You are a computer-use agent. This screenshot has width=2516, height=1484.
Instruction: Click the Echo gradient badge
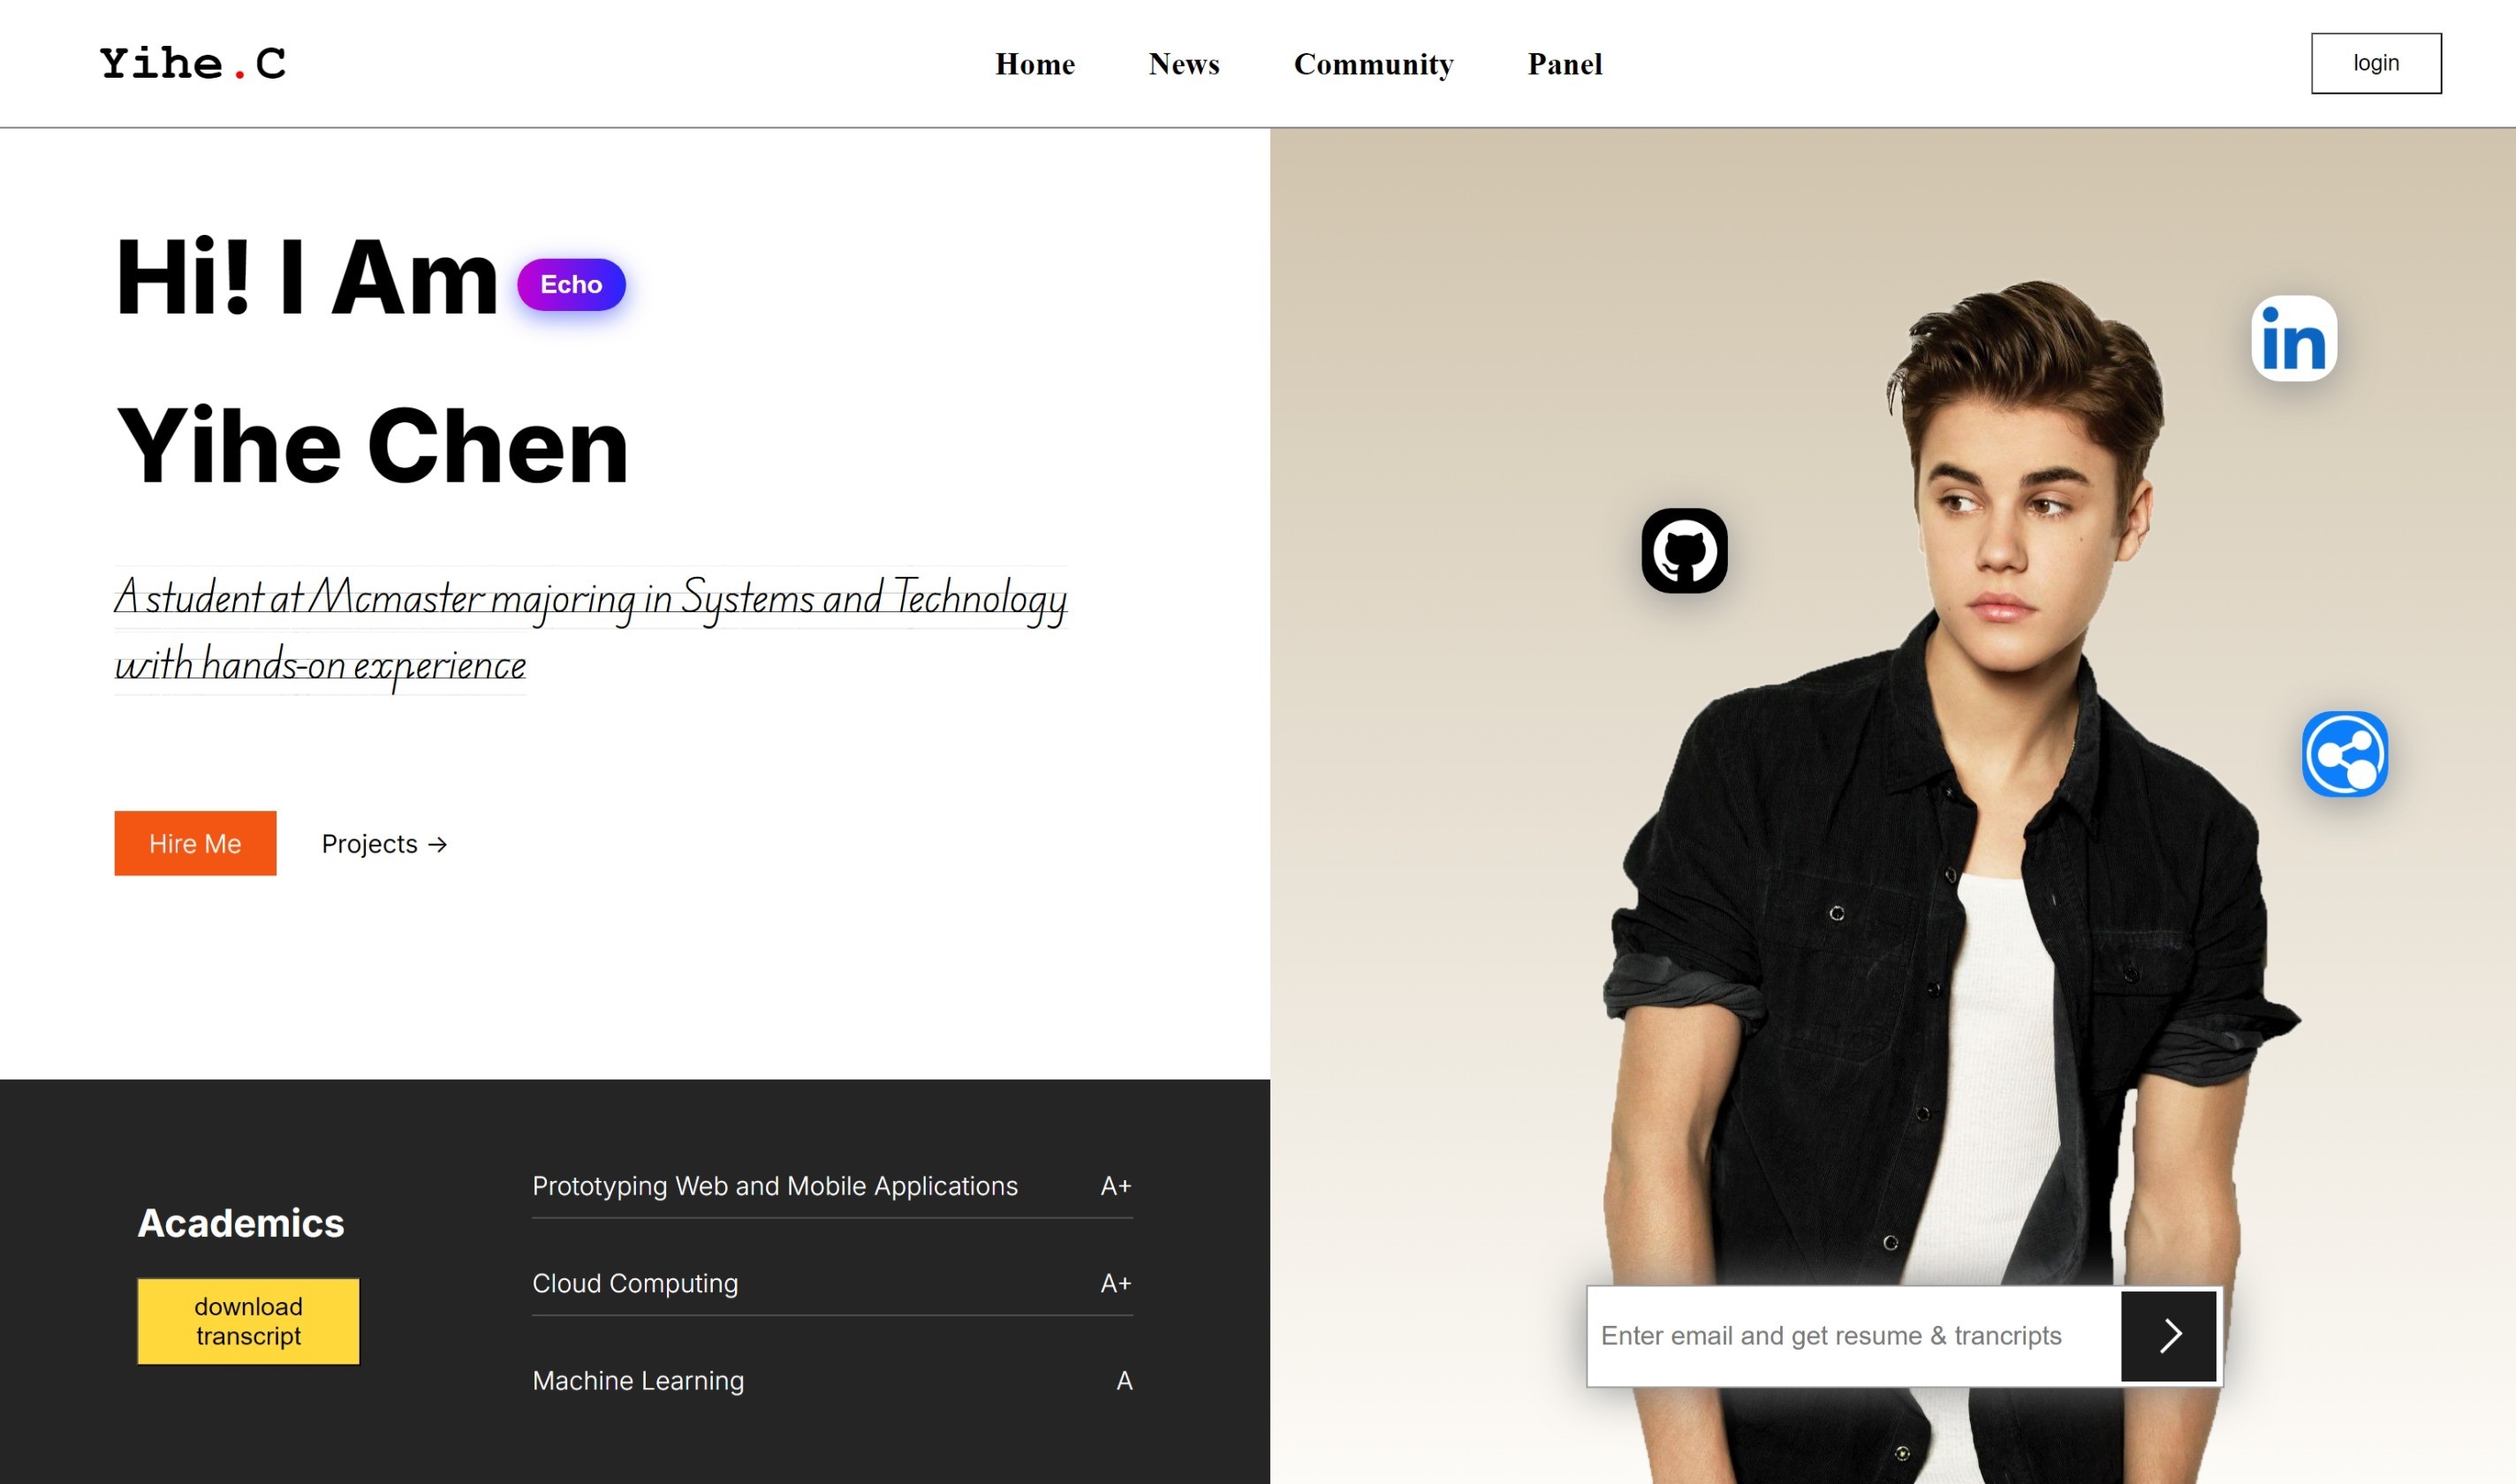pyautogui.click(x=571, y=285)
